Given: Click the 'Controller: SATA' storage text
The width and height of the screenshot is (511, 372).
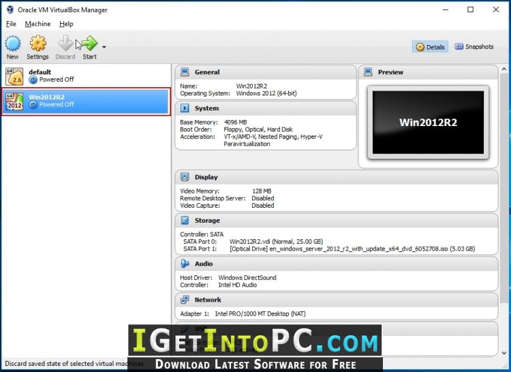Looking at the screenshot, I should click(x=202, y=234).
